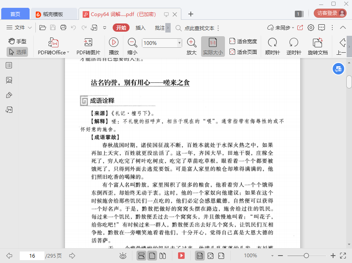
Task: Click the open folder icon
Action: [x=43, y=28]
